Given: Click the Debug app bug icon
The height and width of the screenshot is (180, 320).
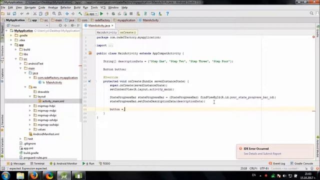Looking at the screenshot, I should point(113,13).
